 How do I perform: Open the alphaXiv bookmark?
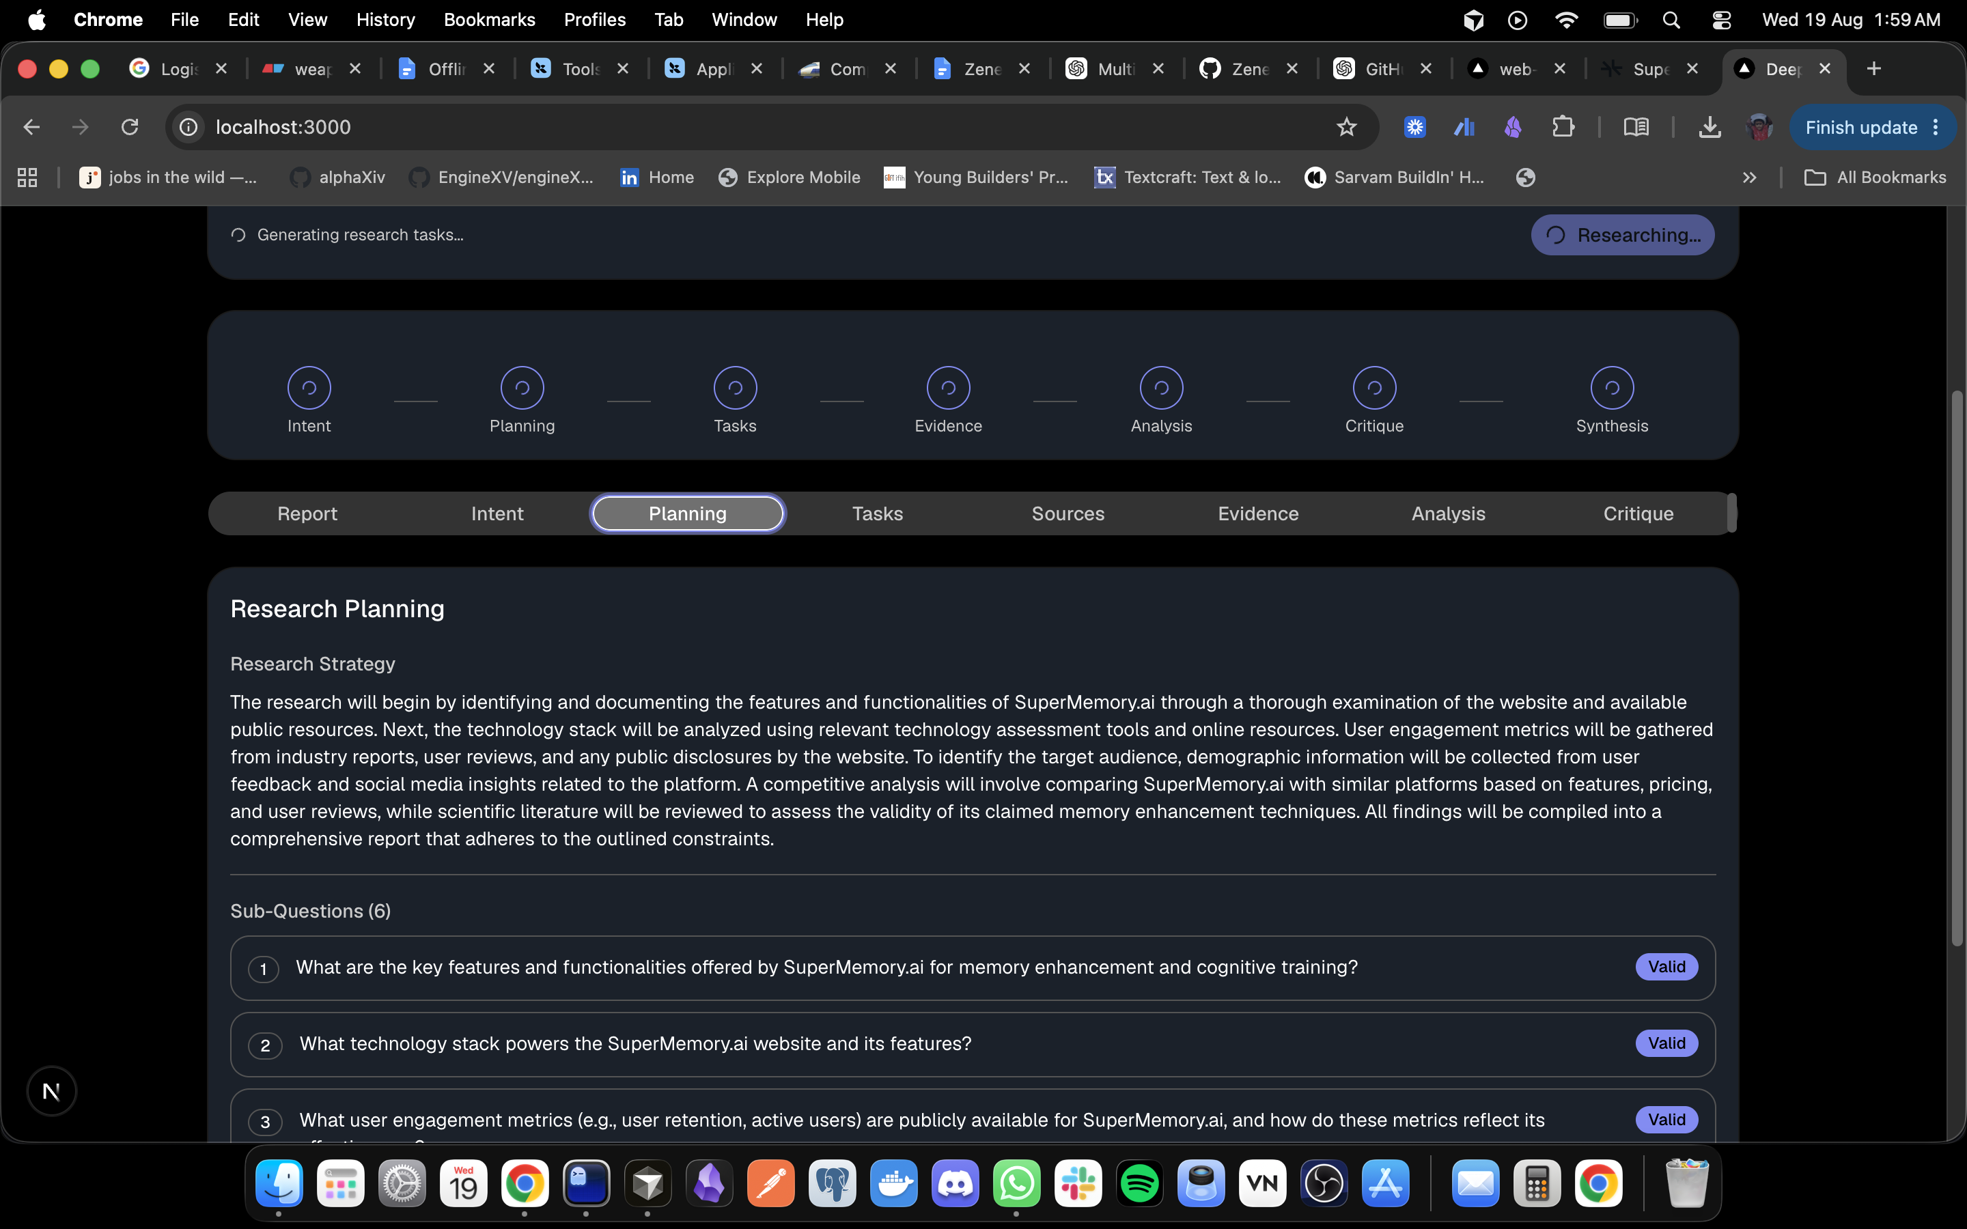[337, 178]
